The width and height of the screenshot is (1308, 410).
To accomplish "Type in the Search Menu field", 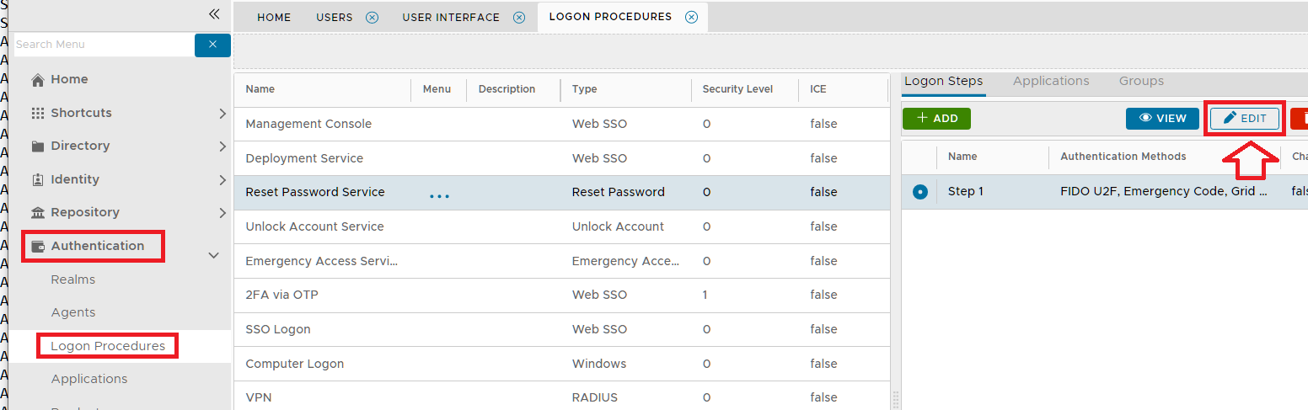I will (101, 45).
